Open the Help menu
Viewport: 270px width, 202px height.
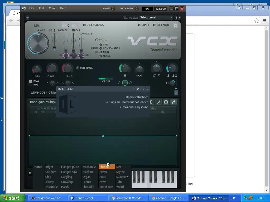click(x=63, y=8)
